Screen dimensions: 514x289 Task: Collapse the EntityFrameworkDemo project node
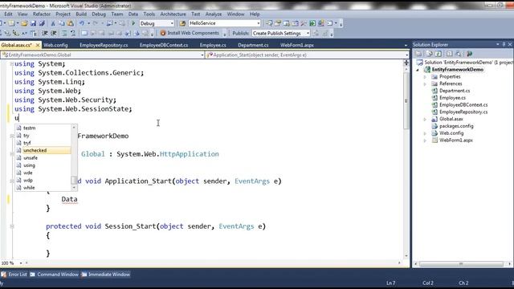[418, 70]
